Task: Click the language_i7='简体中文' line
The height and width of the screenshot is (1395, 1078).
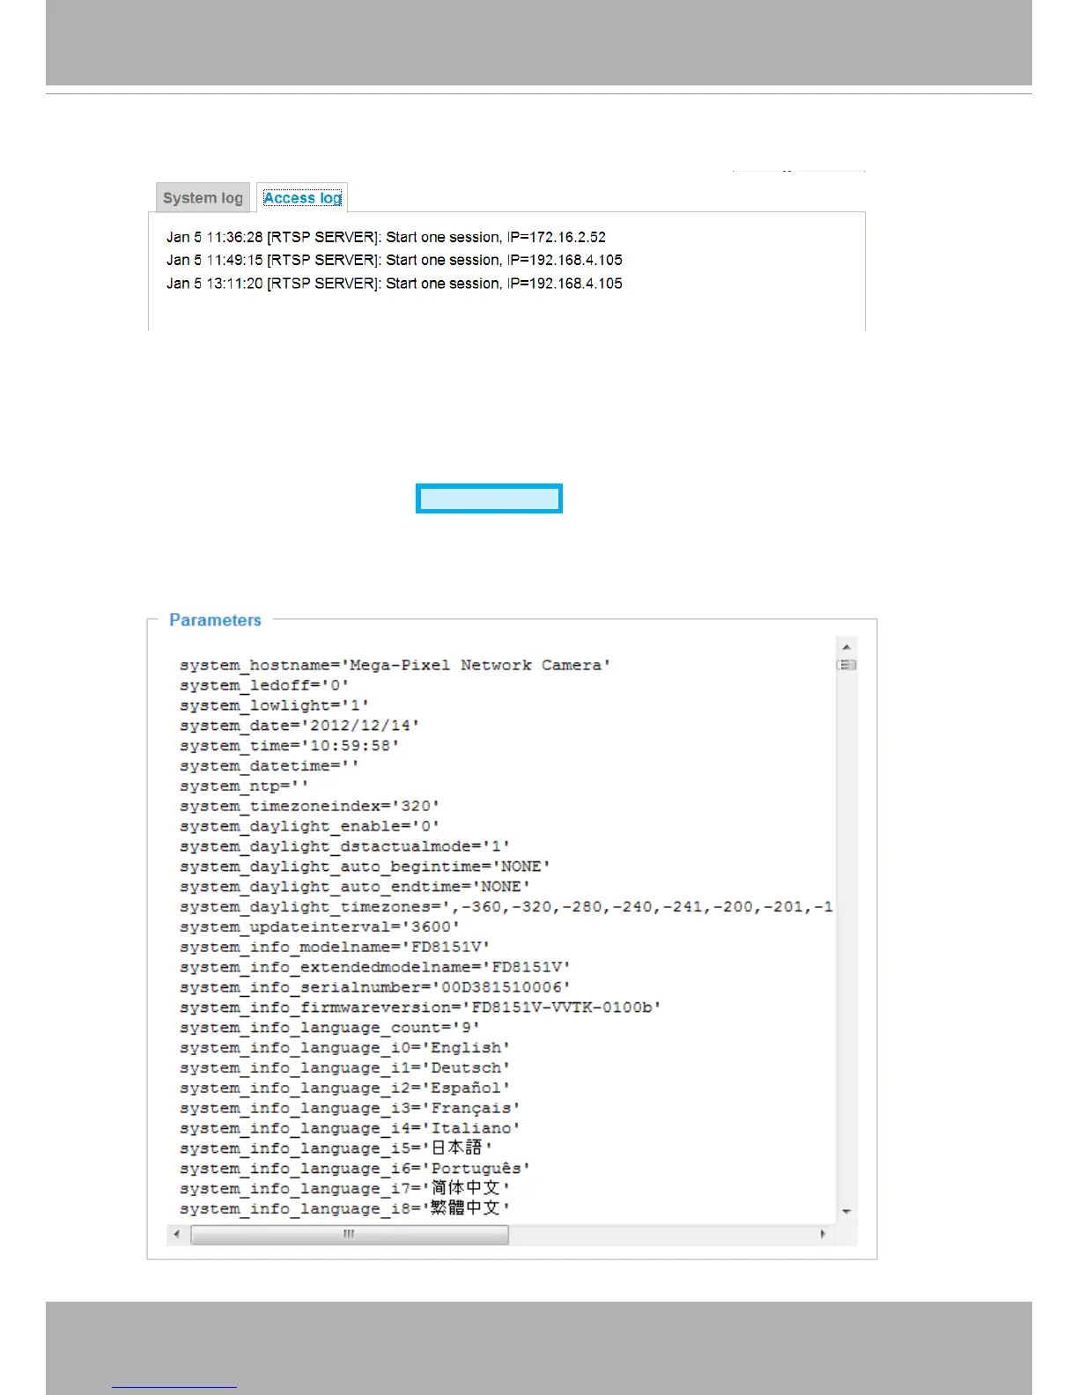Action: [344, 1189]
